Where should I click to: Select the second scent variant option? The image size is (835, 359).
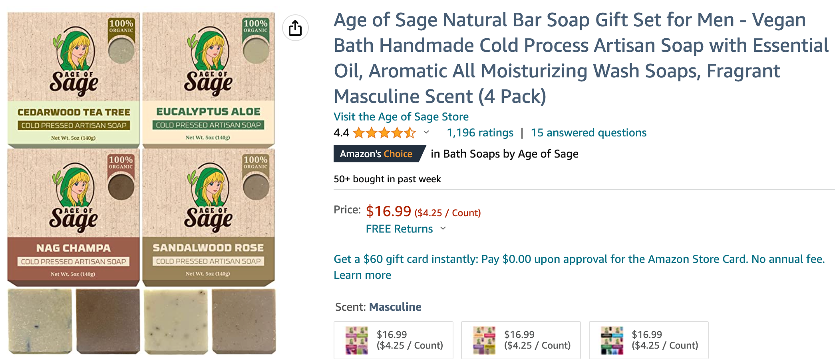click(521, 340)
